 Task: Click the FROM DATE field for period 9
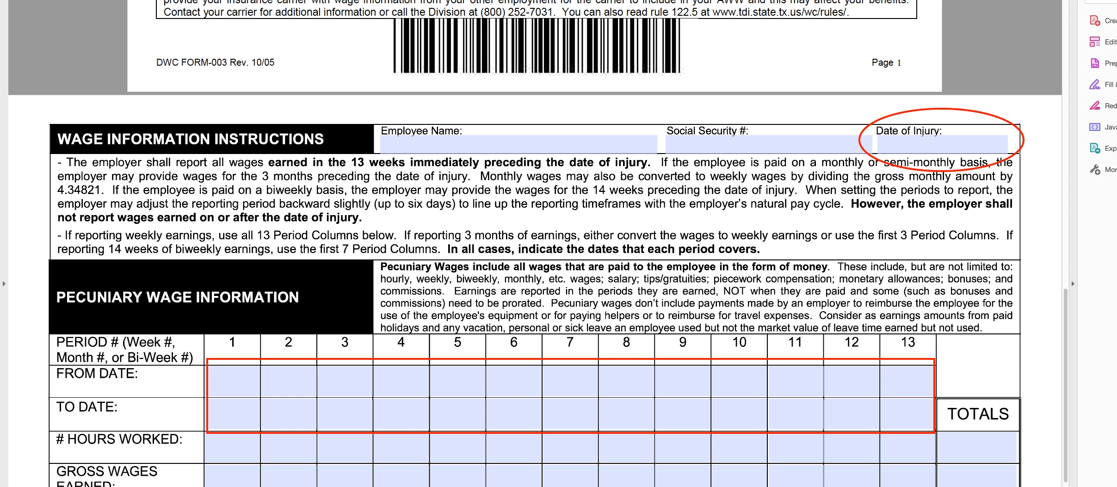point(683,381)
